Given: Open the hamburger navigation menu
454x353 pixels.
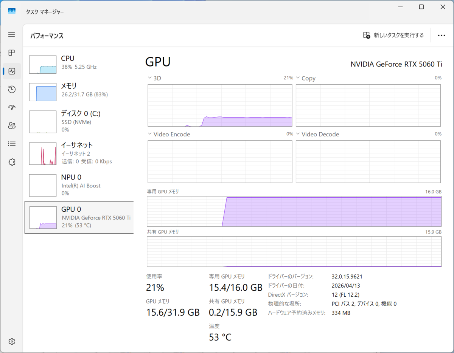Looking at the screenshot, I should [12, 35].
